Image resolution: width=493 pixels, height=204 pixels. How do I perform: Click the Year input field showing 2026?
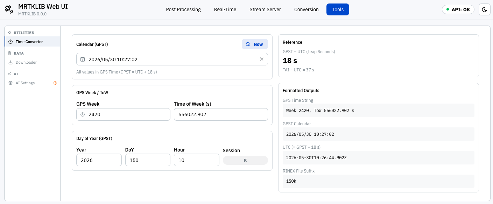(x=99, y=160)
